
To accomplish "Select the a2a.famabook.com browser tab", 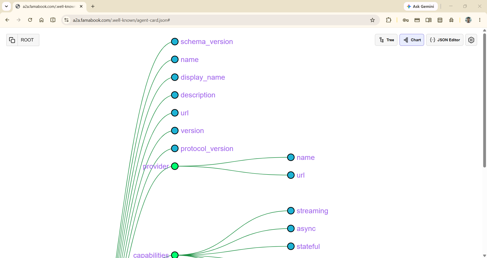I will 49,7.
